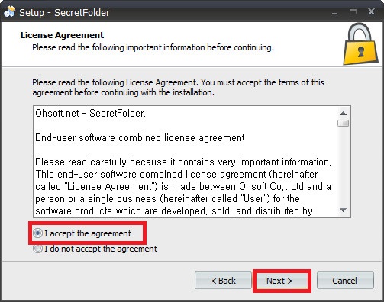Click 'End-user software combined license agreement' line
This screenshot has height=302, width=384.
pos(140,137)
